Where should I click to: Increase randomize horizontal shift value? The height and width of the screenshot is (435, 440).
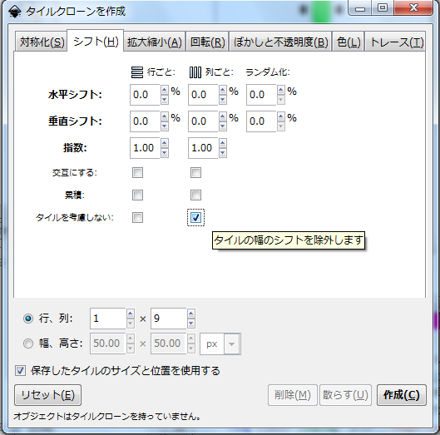click(x=281, y=91)
